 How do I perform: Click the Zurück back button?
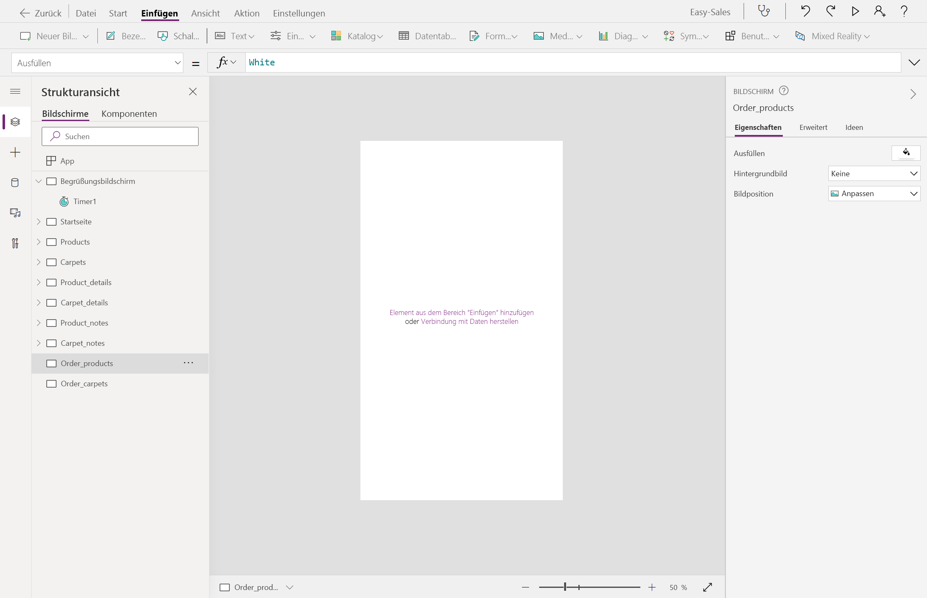coord(41,13)
